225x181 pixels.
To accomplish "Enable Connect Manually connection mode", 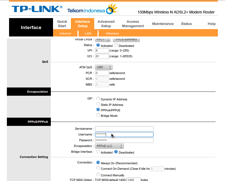I will point(98,174).
